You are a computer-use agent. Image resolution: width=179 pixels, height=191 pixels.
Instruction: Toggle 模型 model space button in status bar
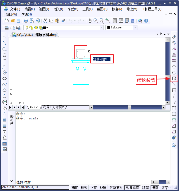point(155,187)
